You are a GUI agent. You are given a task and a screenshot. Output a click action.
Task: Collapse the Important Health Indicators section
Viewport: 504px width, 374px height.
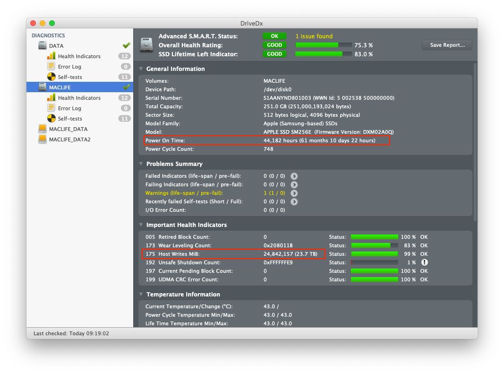coord(141,225)
